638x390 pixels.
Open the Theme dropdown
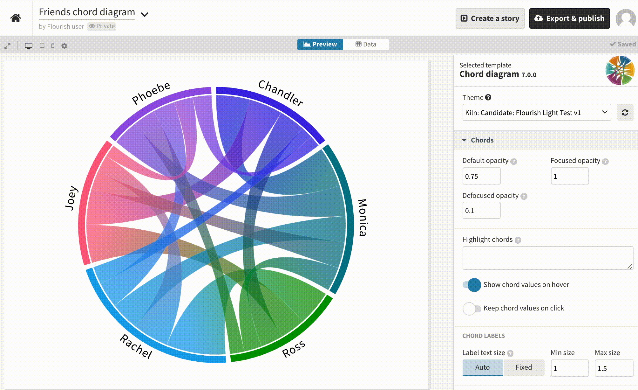point(536,113)
